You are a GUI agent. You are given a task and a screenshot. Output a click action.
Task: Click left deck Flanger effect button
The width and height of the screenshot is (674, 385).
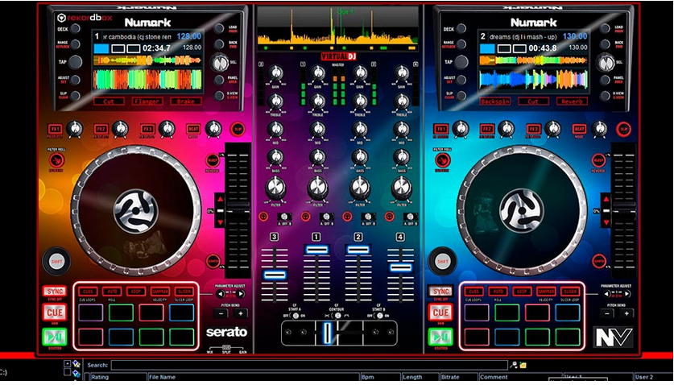pyautogui.click(x=147, y=101)
